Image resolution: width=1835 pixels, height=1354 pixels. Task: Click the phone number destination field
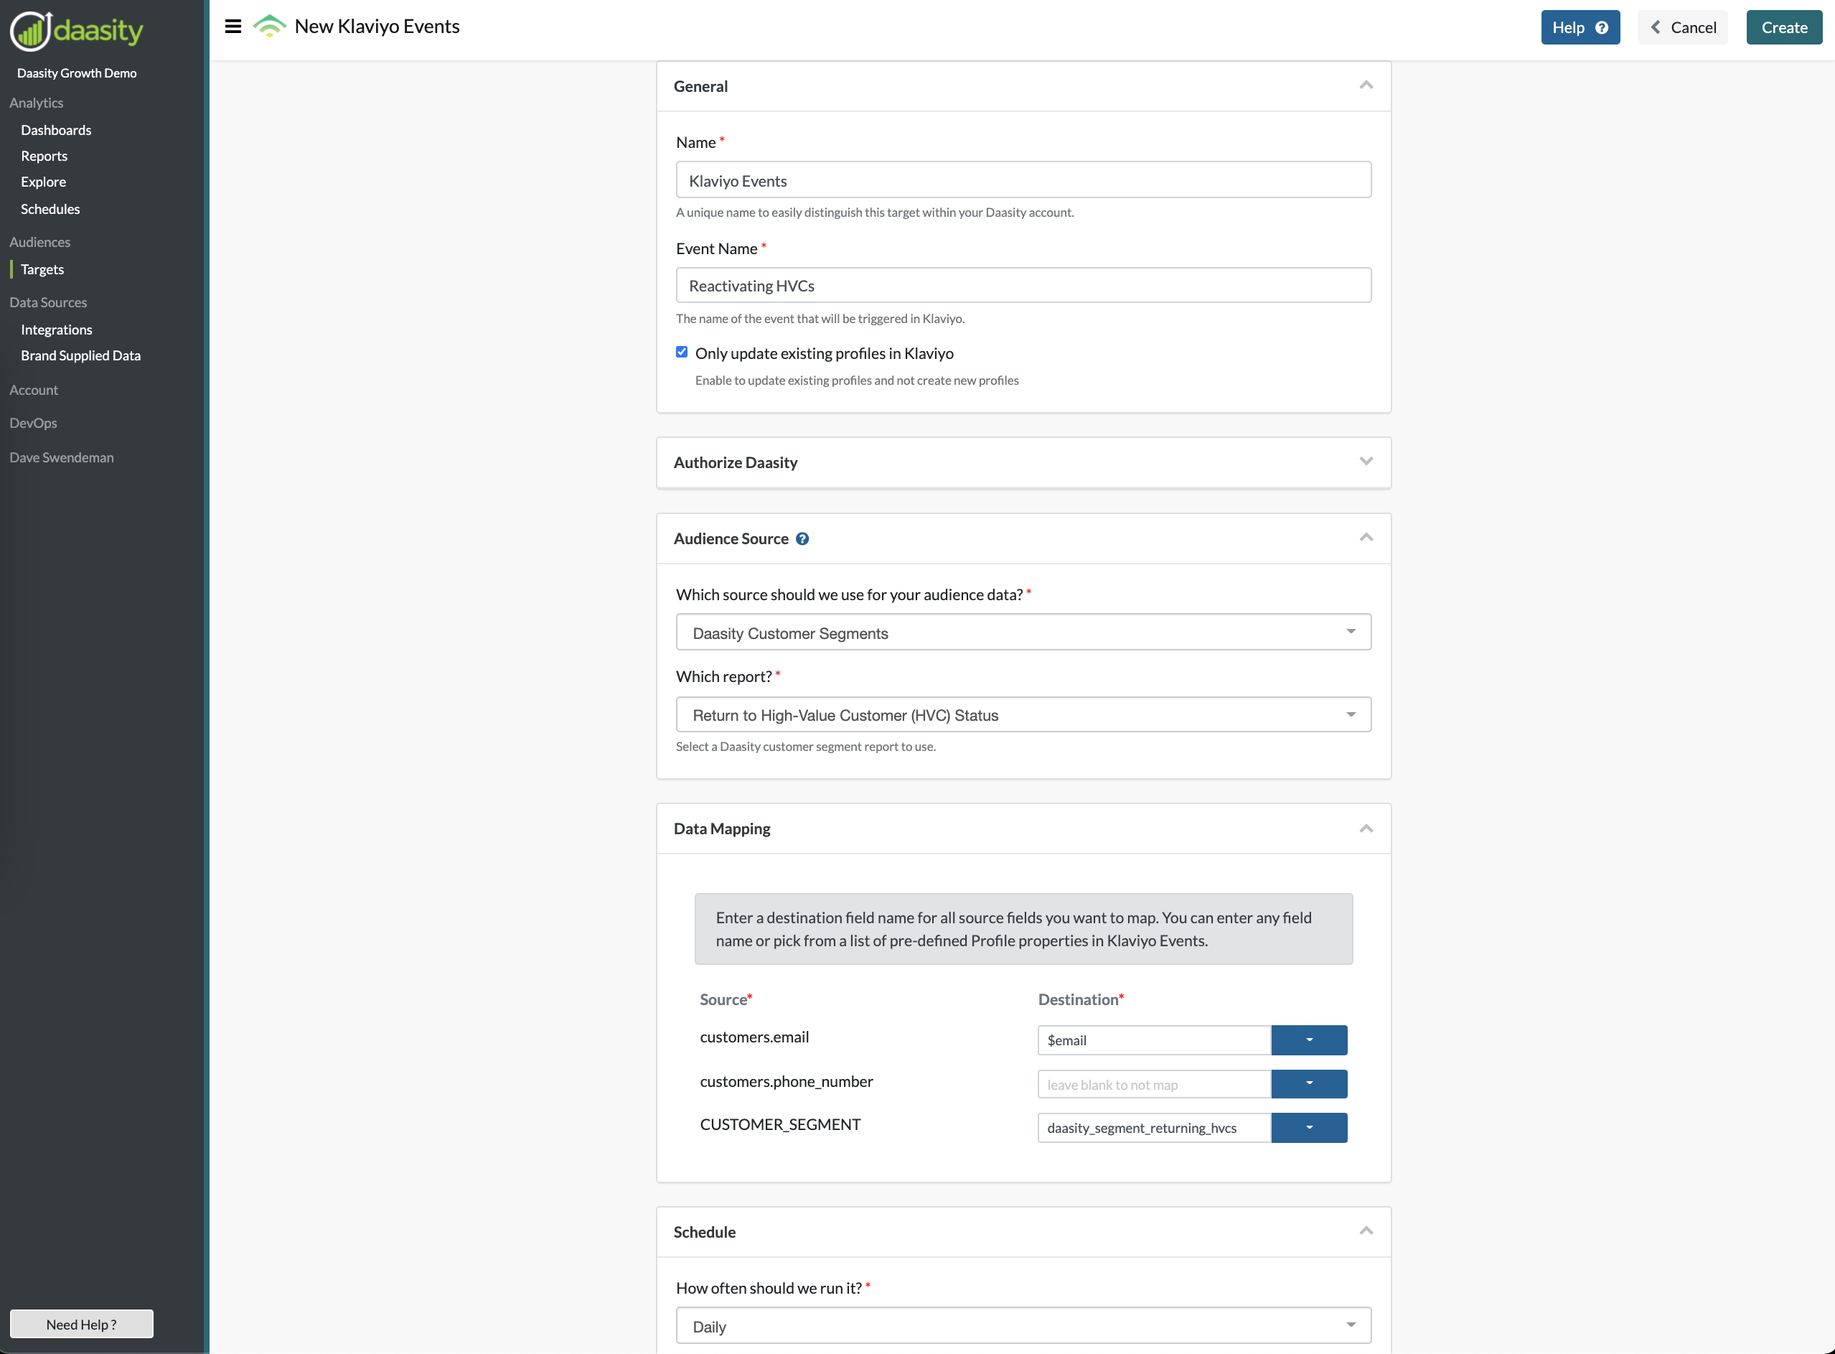tap(1154, 1083)
